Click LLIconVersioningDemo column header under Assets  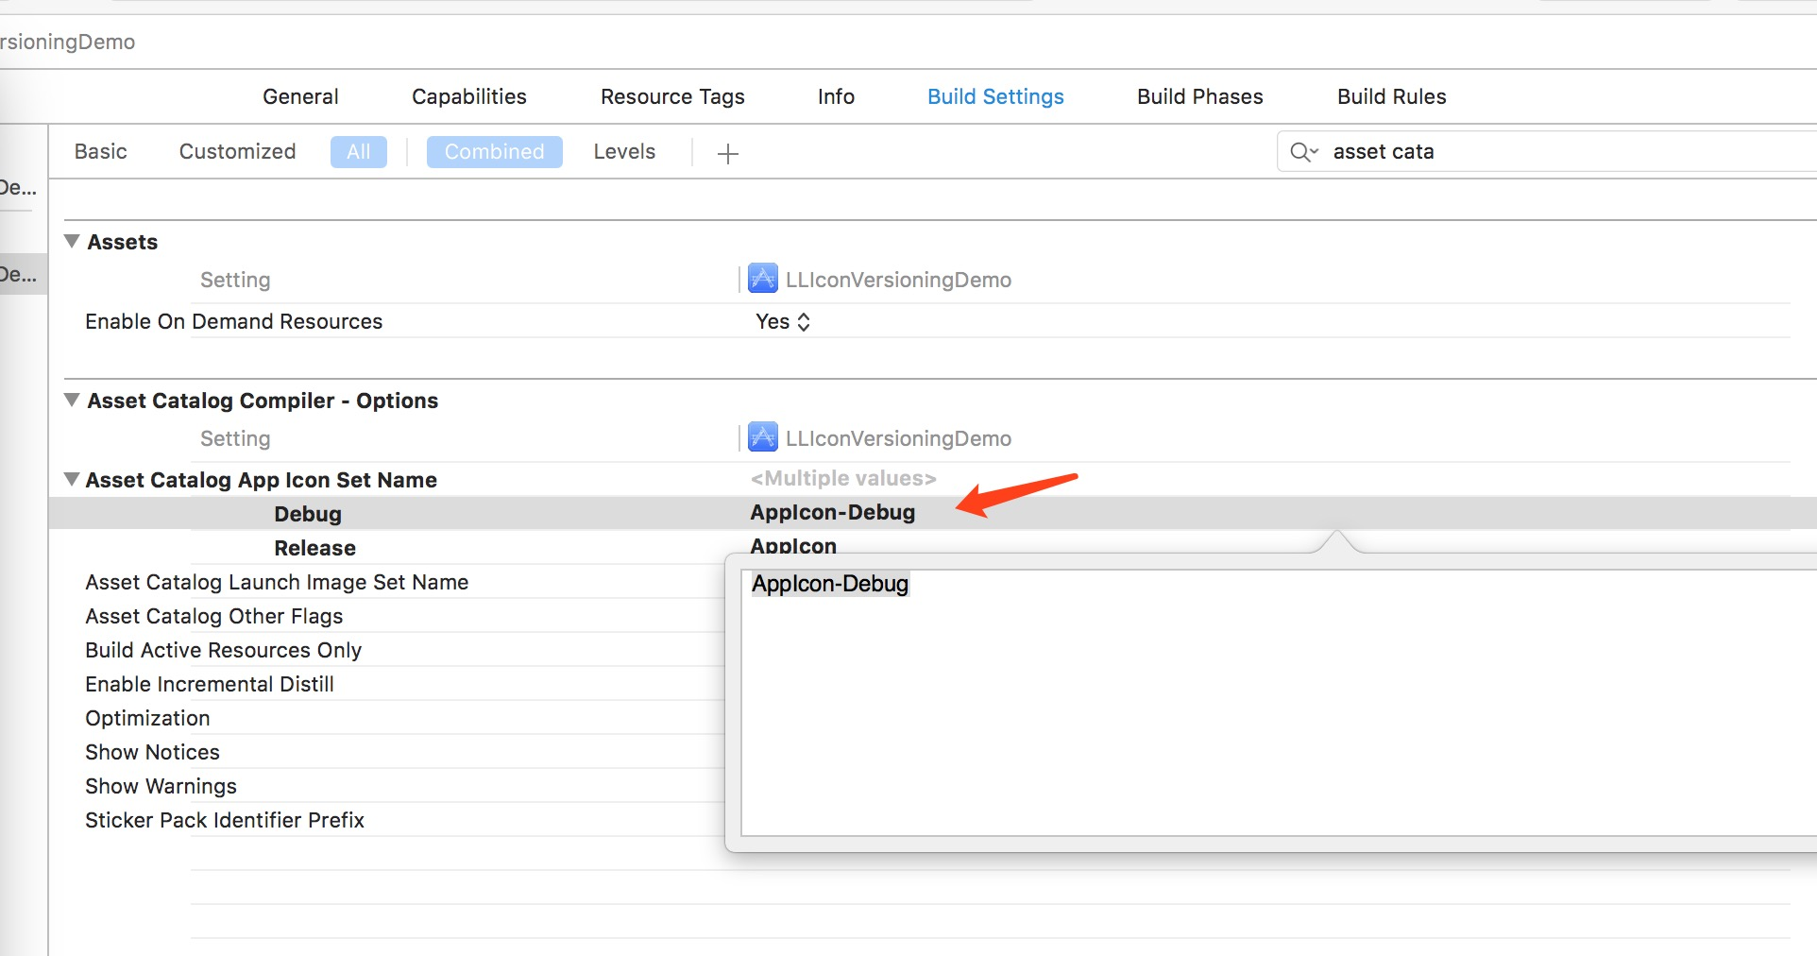click(x=898, y=280)
